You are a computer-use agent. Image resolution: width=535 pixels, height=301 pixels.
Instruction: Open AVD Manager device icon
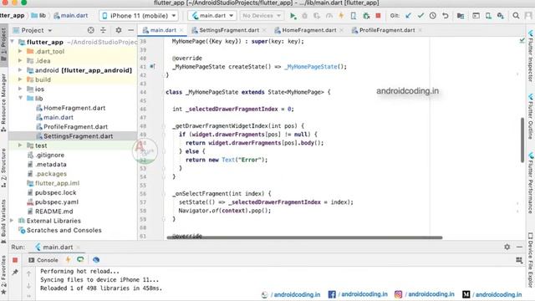coord(488,16)
